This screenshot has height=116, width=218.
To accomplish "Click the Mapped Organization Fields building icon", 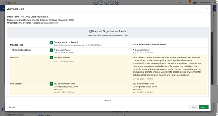I will click(x=90, y=31).
